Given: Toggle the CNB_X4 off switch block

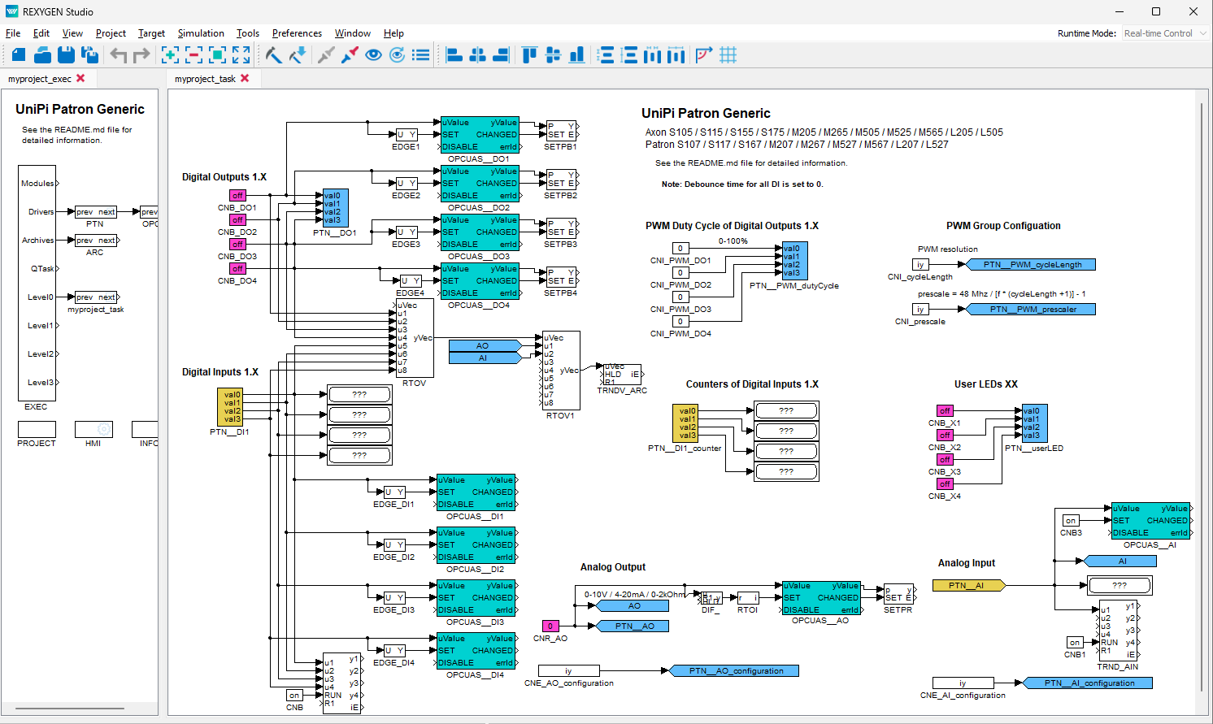Looking at the screenshot, I should 945,484.
